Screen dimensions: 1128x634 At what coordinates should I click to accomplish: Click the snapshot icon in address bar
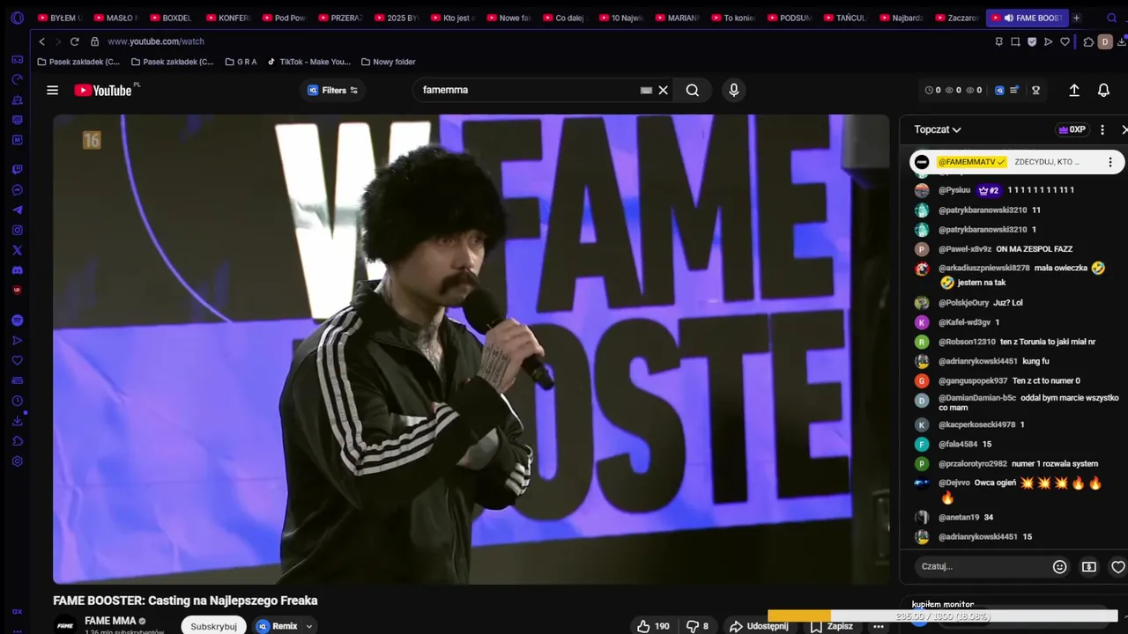click(1015, 41)
